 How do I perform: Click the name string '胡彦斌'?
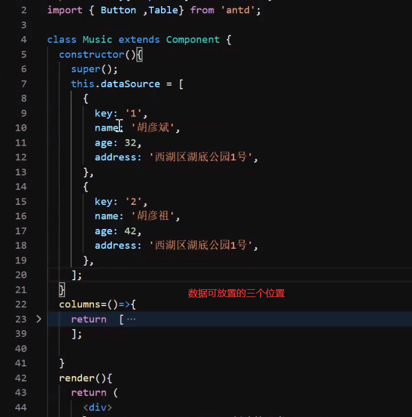click(x=153, y=128)
